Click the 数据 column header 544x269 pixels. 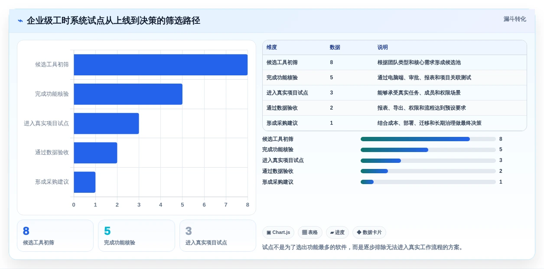point(335,47)
